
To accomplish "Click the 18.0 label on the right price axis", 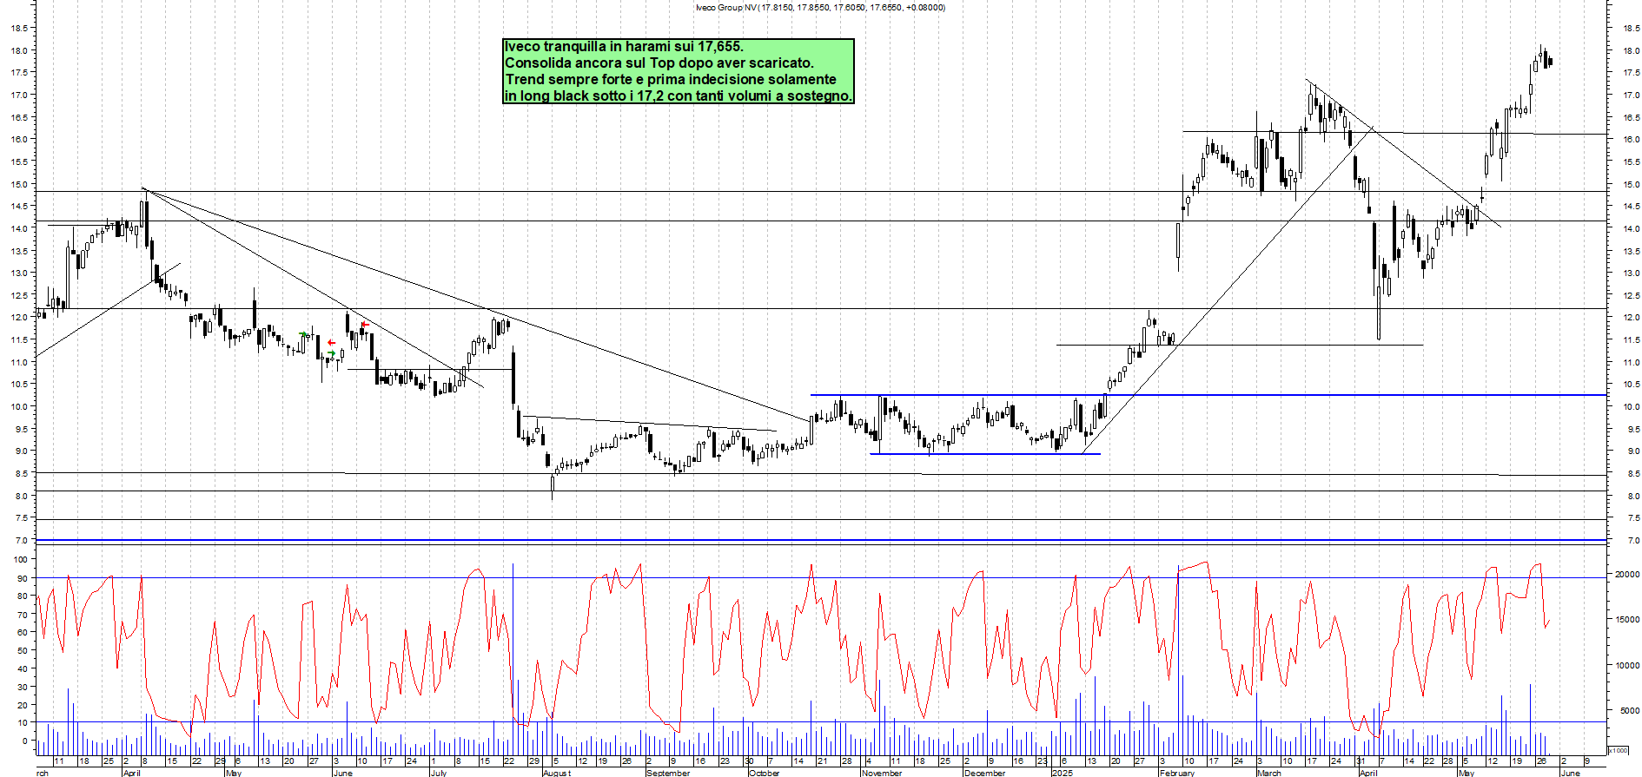I will (1631, 50).
